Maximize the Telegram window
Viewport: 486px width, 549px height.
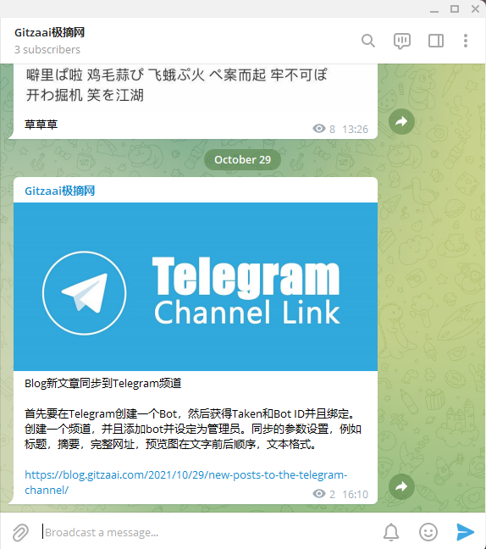pos(455,8)
